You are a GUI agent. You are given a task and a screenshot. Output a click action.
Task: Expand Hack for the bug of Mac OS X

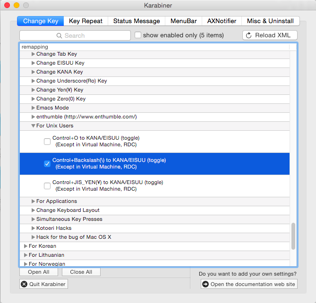(33, 237)
